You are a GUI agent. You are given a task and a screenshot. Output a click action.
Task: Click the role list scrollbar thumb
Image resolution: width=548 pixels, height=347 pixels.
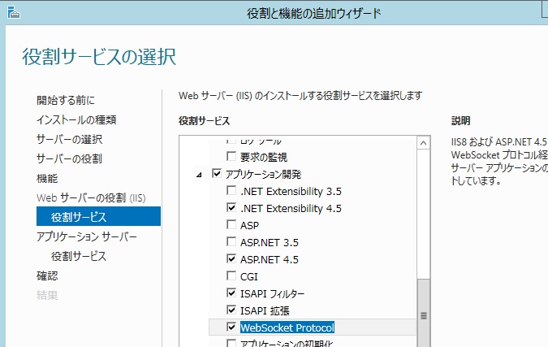423,313
